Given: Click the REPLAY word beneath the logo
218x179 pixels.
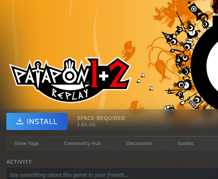Looking at the screenshot, I should 70,95.
